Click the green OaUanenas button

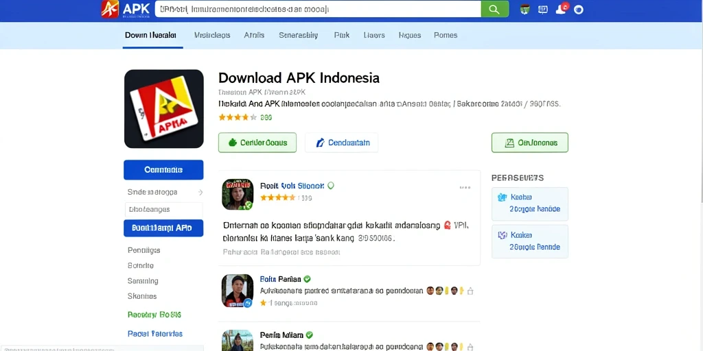pos(530,143)
